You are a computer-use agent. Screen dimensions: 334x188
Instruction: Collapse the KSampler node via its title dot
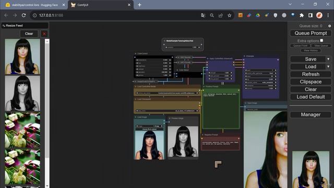pos(244,56)
